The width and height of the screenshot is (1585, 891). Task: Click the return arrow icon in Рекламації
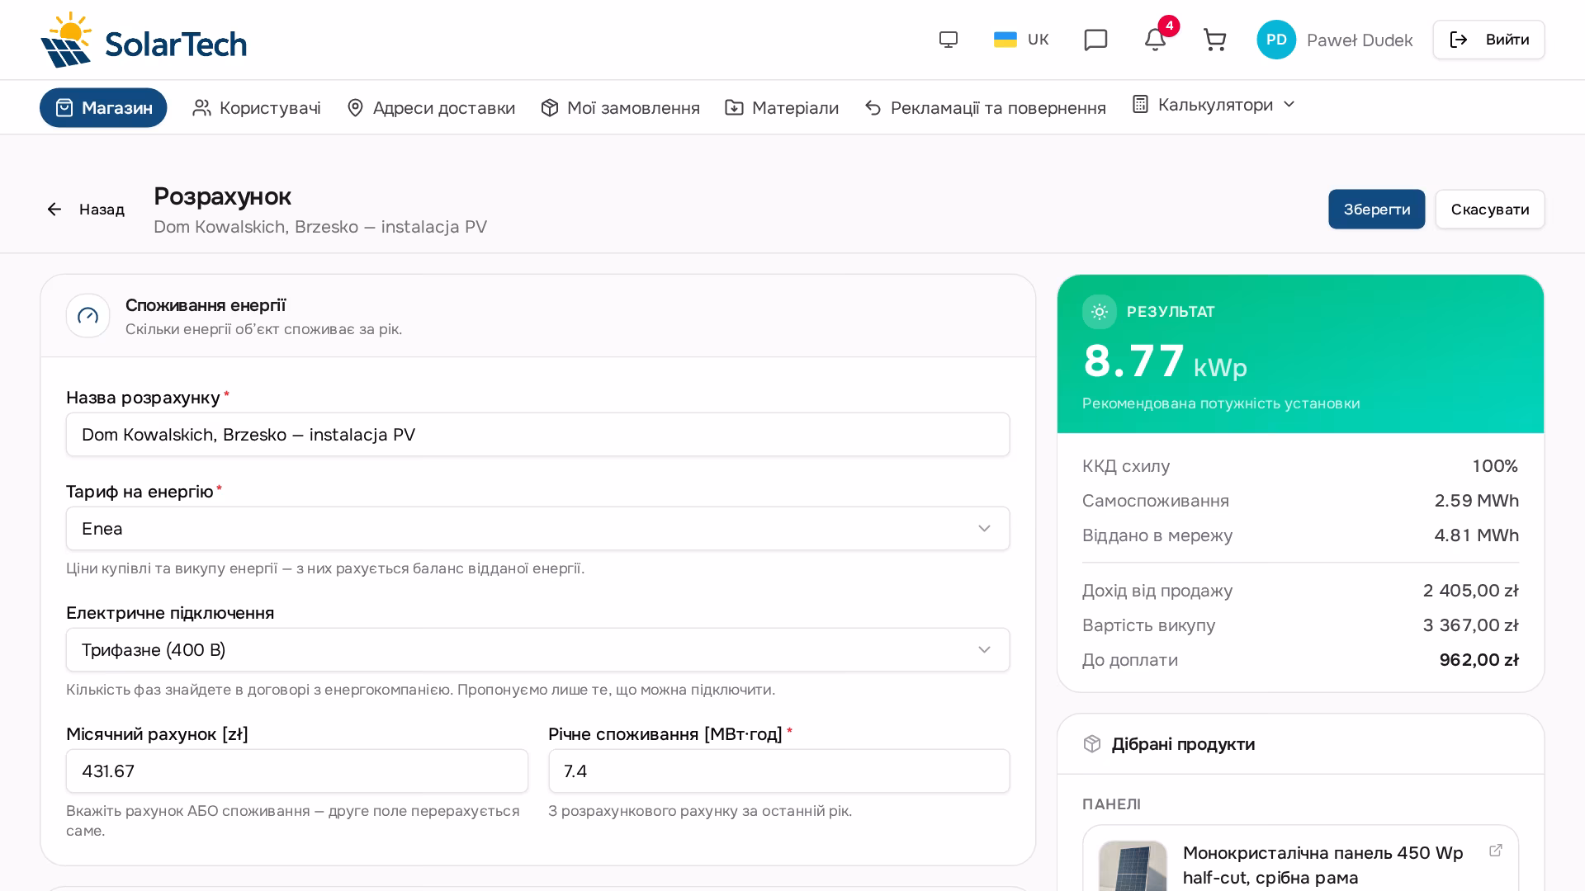click(873, 108)
